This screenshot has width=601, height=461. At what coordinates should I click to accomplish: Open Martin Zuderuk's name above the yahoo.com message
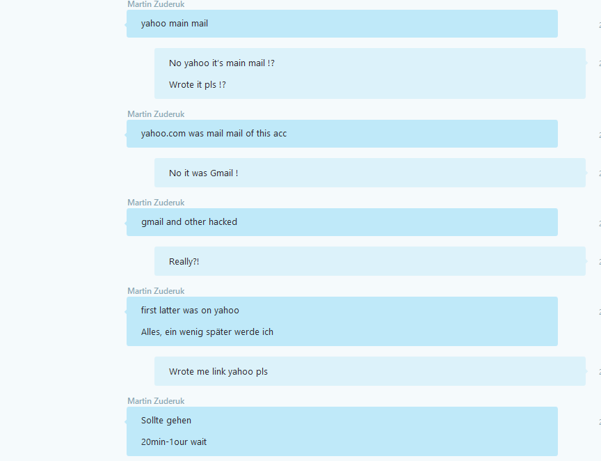point(156,114)
